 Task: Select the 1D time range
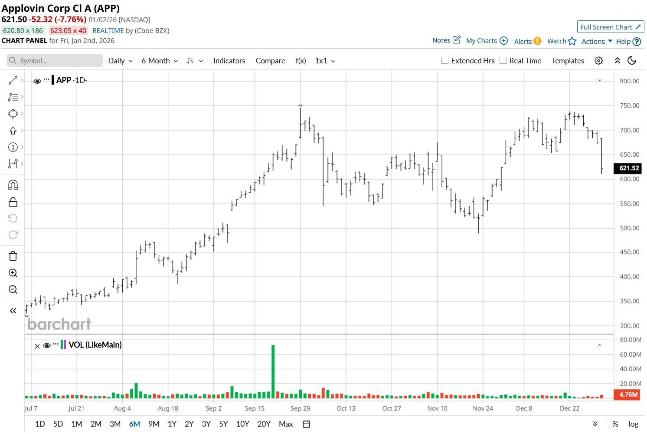pos(40,424)
